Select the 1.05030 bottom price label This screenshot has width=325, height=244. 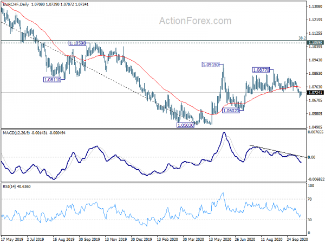point(185,125)
